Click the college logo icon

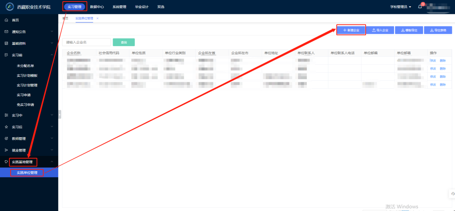point(9,7)
